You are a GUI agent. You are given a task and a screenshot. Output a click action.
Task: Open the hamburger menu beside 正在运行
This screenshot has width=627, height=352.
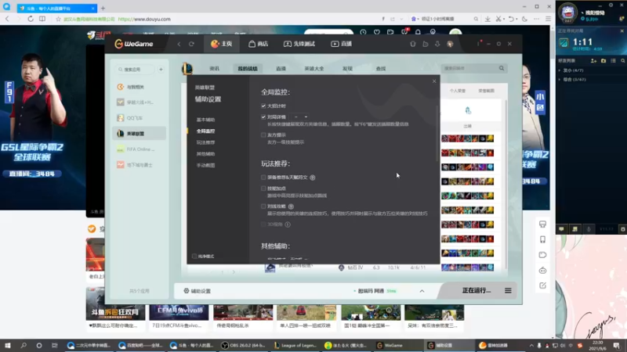coord(508,290)
